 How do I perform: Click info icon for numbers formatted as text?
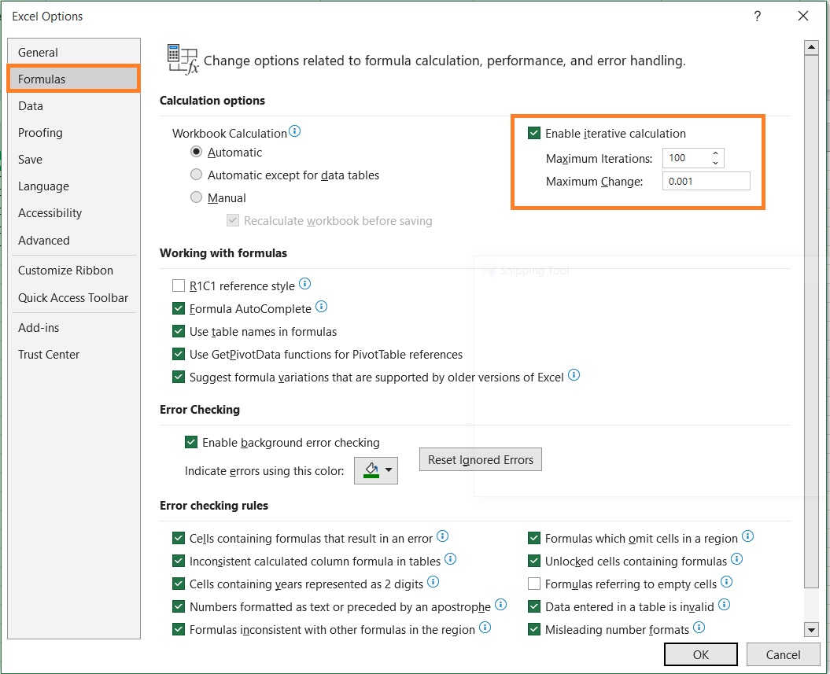click(500, 606)
